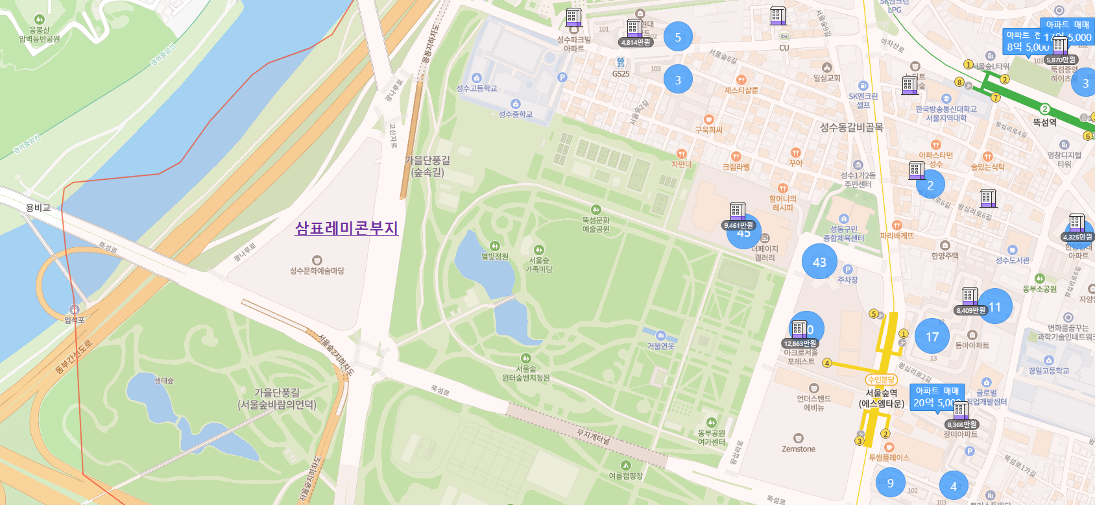Click the 성동구민 종합체육센터 marker

(x=843, y=219)
